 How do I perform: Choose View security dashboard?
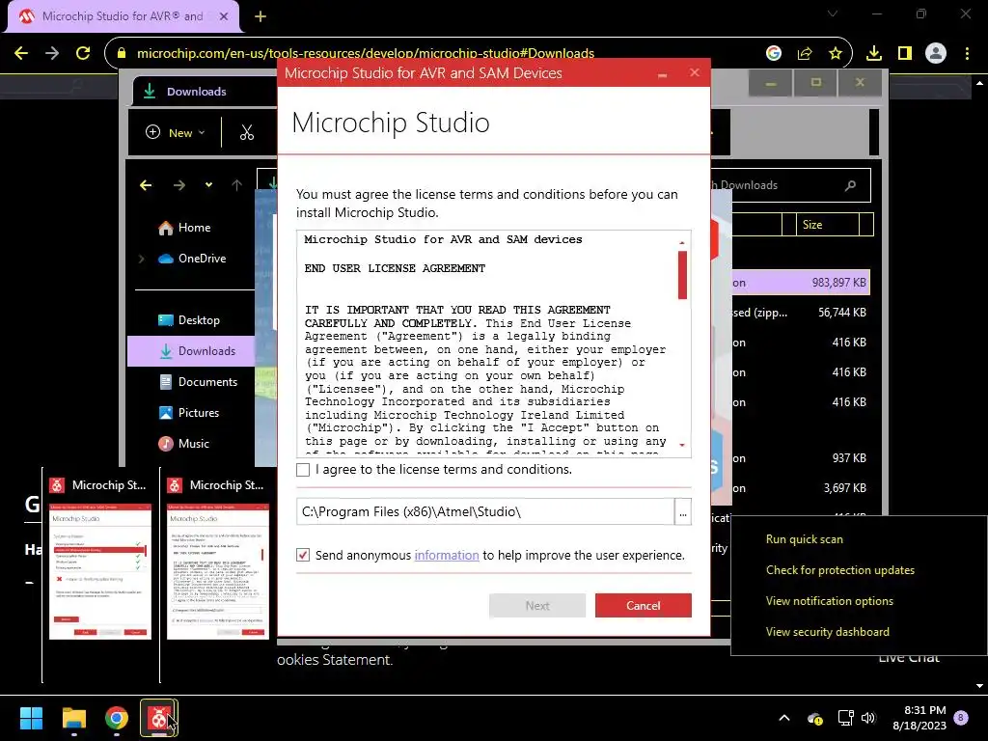(x=827, y=632)
